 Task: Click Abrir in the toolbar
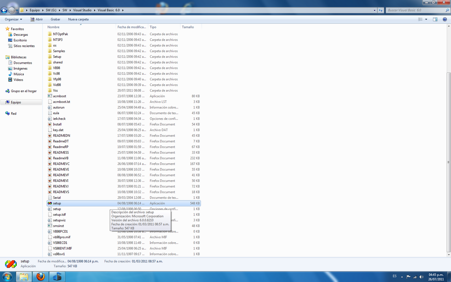point(37,19)
